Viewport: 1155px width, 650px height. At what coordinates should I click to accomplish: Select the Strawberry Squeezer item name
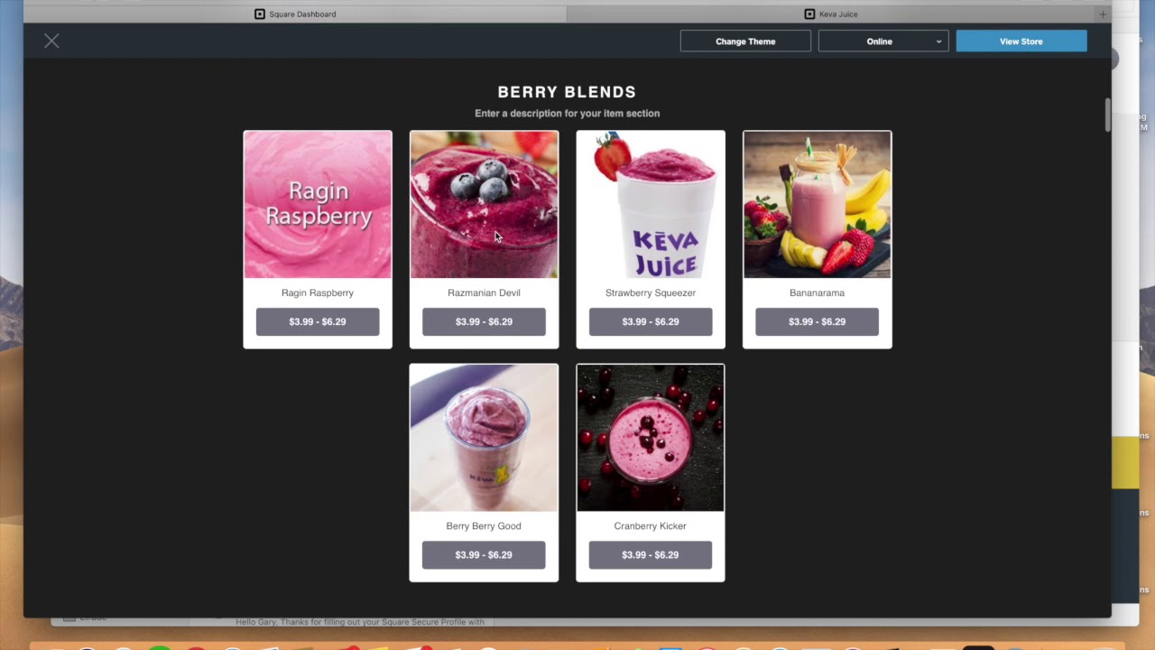coord(651,292)
